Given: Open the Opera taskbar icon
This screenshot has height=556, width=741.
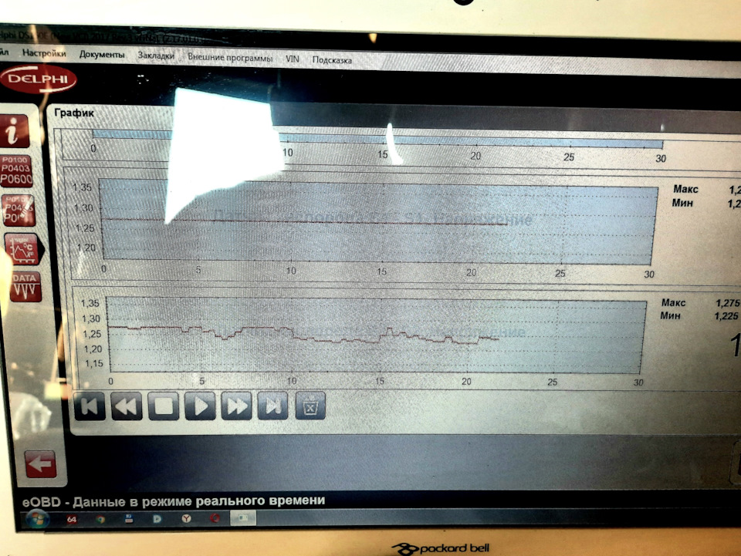Looking at the screenshot, I should click(x=215, y=518).
